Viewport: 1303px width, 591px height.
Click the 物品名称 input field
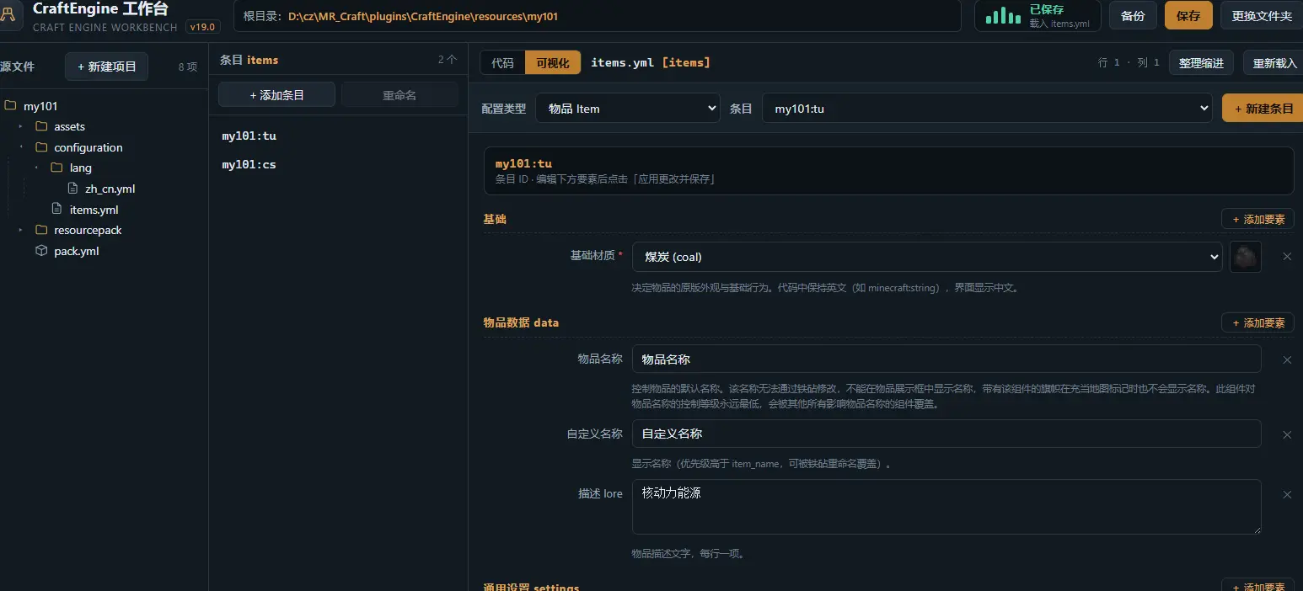point(946,359)
